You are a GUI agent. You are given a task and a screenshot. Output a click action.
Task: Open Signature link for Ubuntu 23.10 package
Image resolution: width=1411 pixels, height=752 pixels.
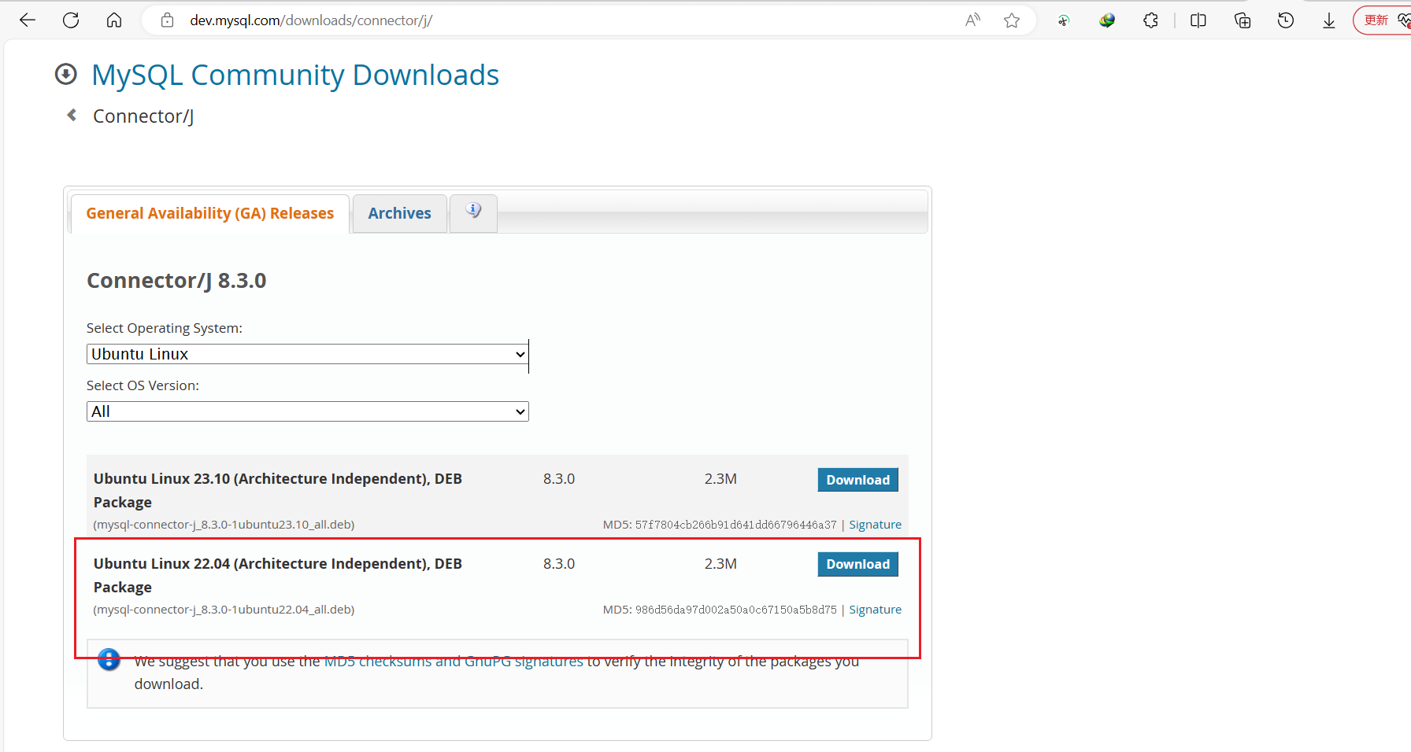coord(875,525)
